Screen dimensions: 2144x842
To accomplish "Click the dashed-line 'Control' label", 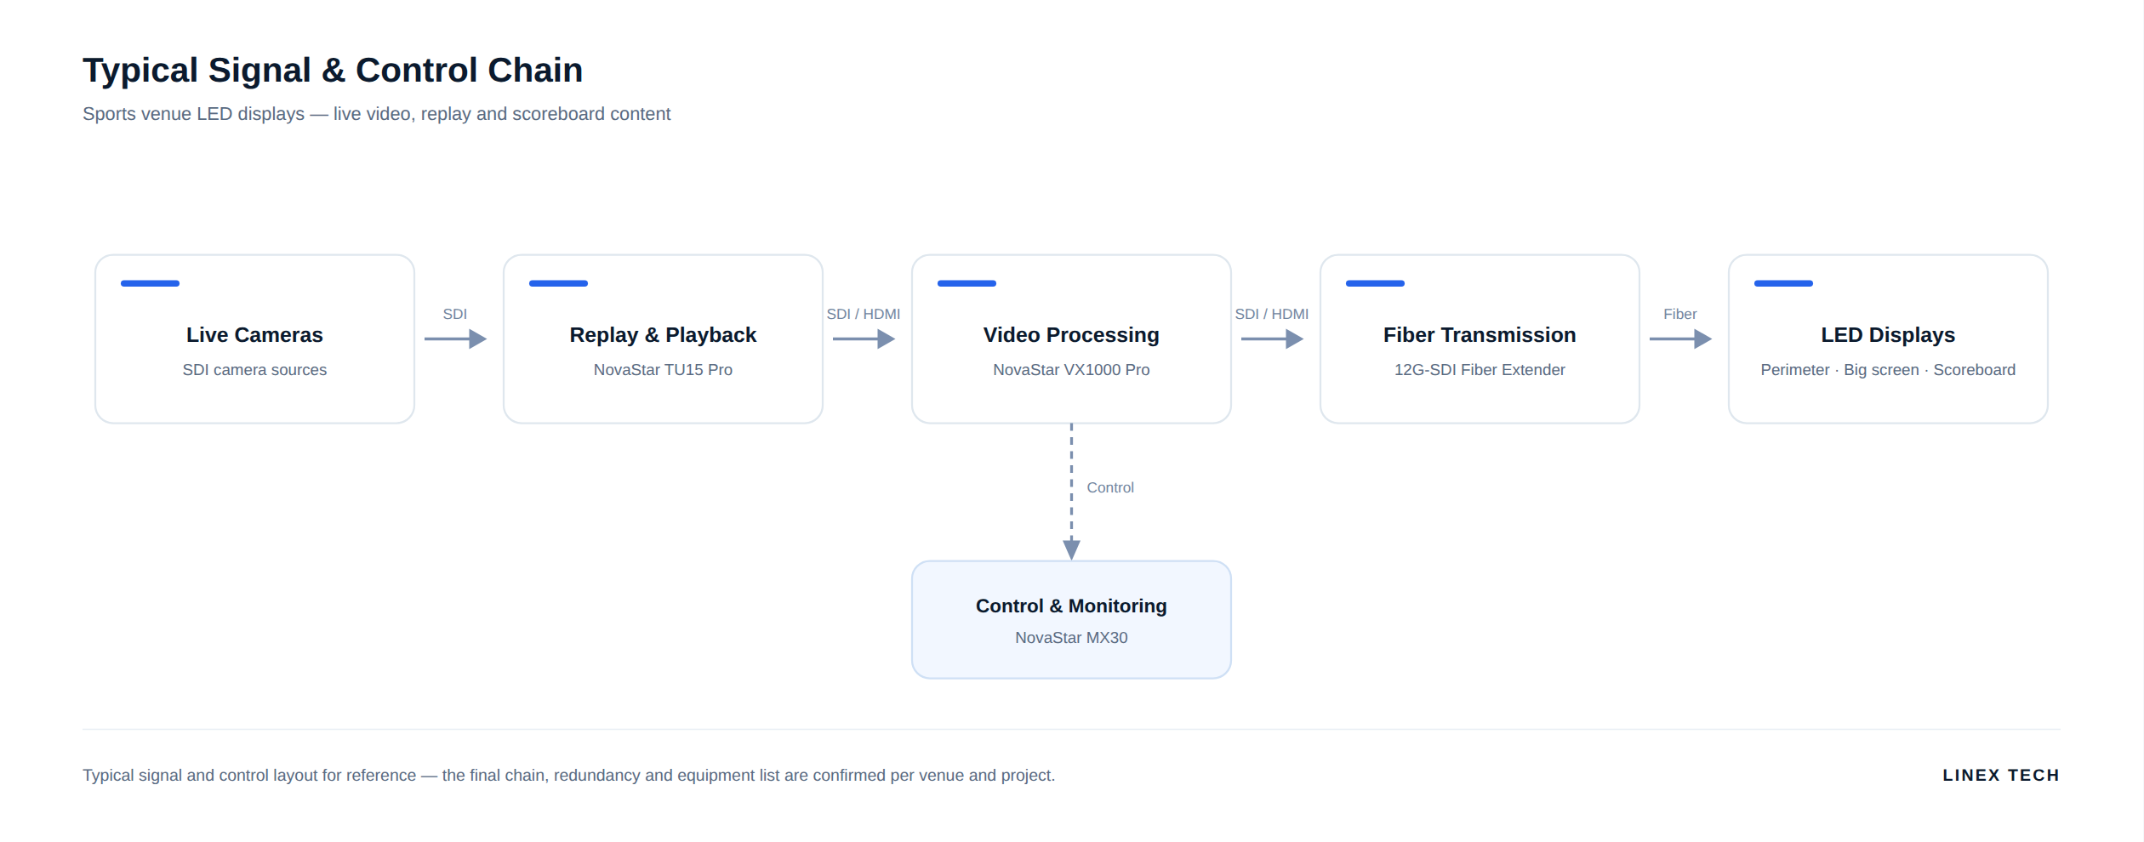I will pos(1110,487).
